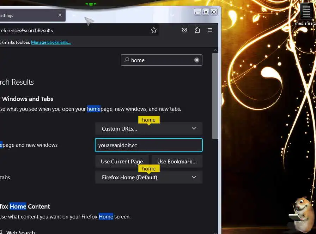Image resolution: width=316 pixels, height=234 pixels.
Task: Click the Use Current Page button
Action: 122,162
